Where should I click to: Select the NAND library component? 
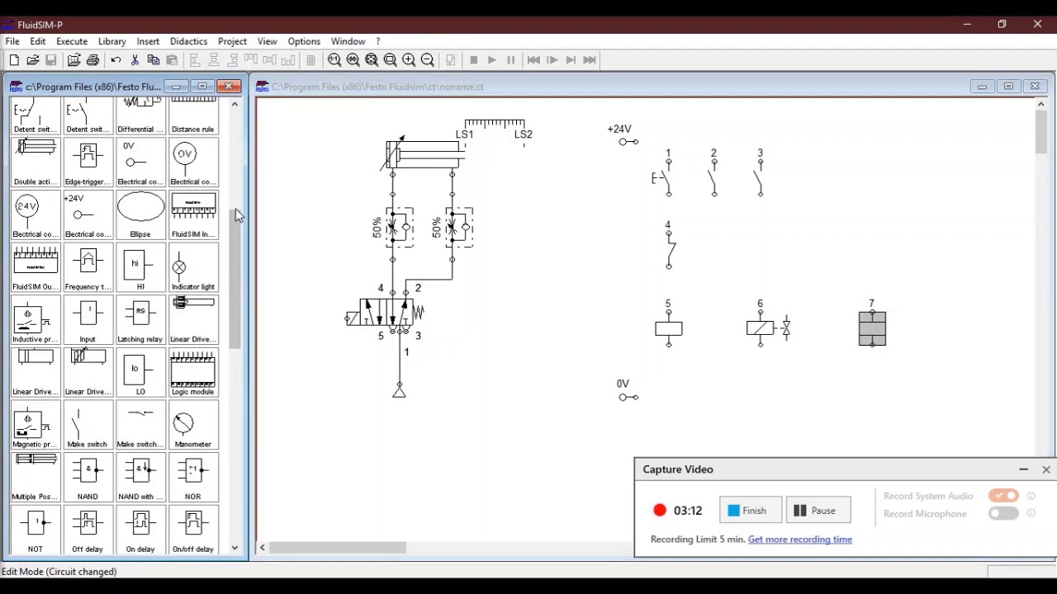[x=88, y=478]
